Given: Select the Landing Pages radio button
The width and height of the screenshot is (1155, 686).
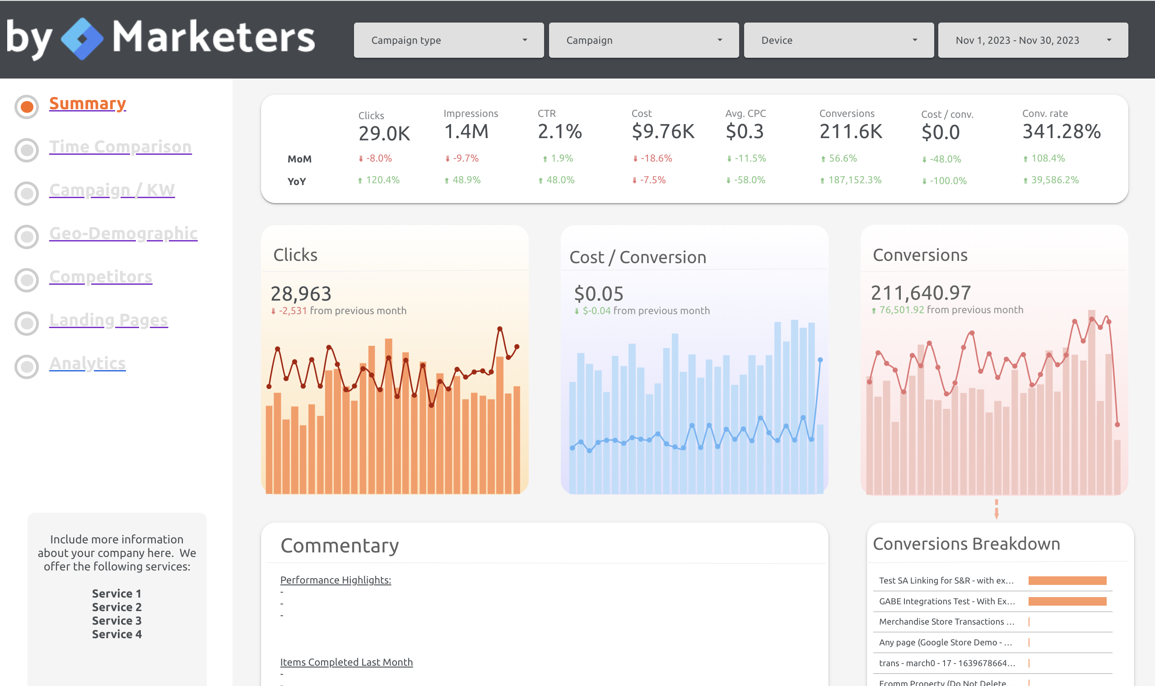Looking at the screenshot, I should [27, 323].
